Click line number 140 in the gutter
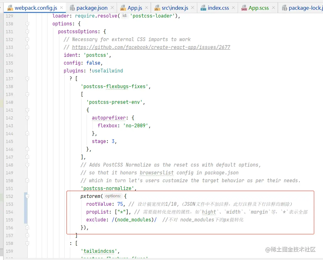 click(x=9, y=102)
